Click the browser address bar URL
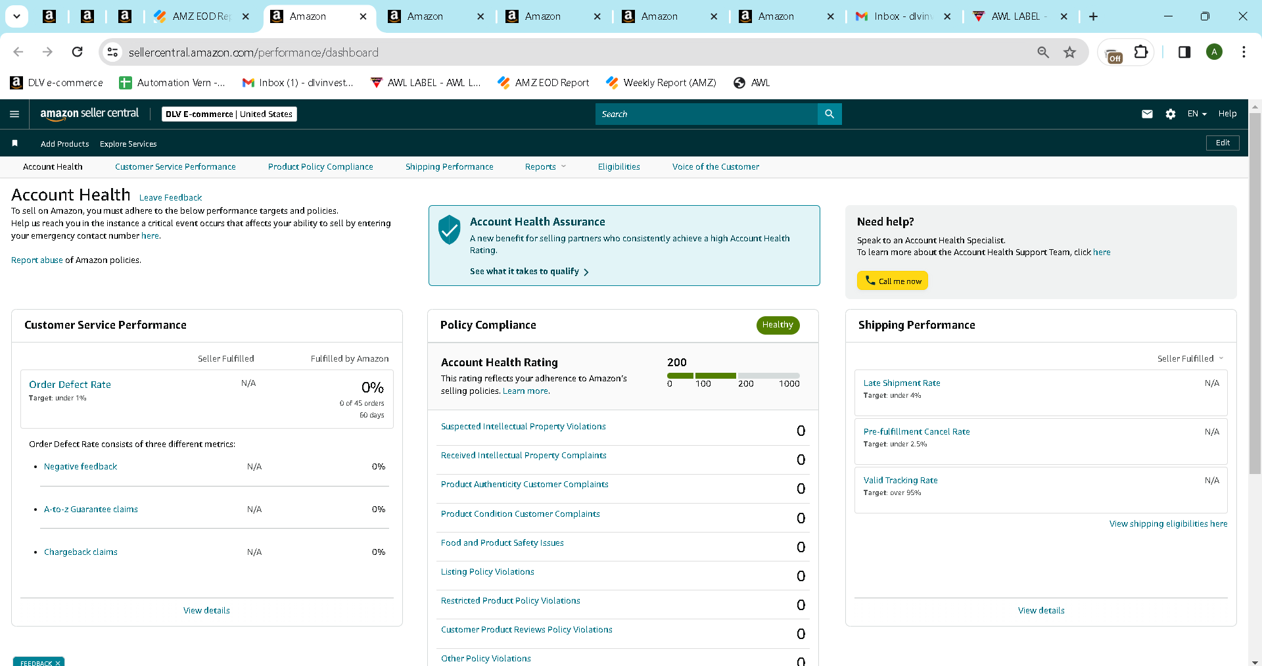 point(253,52)
